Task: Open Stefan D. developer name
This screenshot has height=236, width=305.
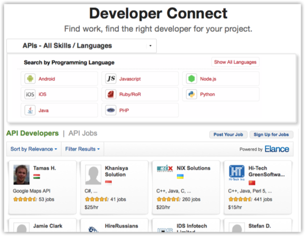Action: [x=260, y=226]
